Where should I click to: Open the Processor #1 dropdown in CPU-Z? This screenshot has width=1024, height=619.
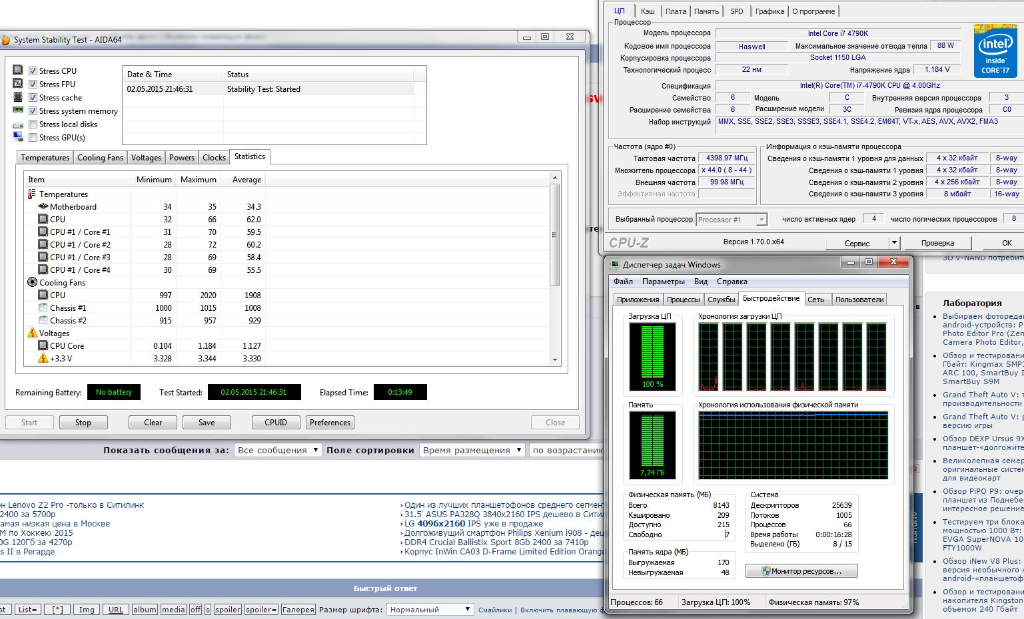click(732, 219)
